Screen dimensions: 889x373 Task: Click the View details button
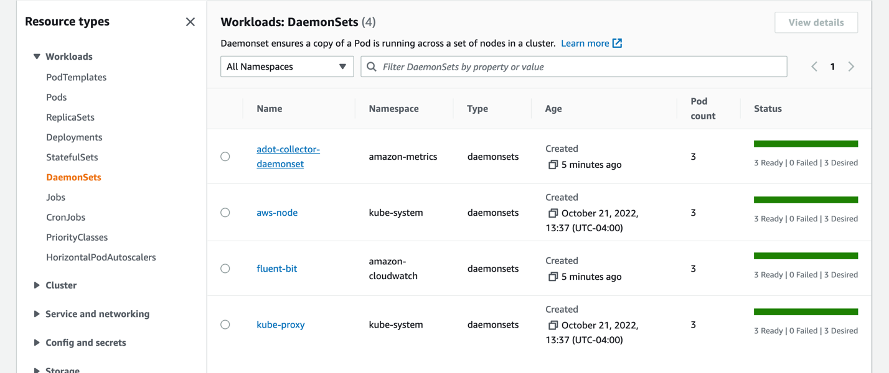click(816, 22)
